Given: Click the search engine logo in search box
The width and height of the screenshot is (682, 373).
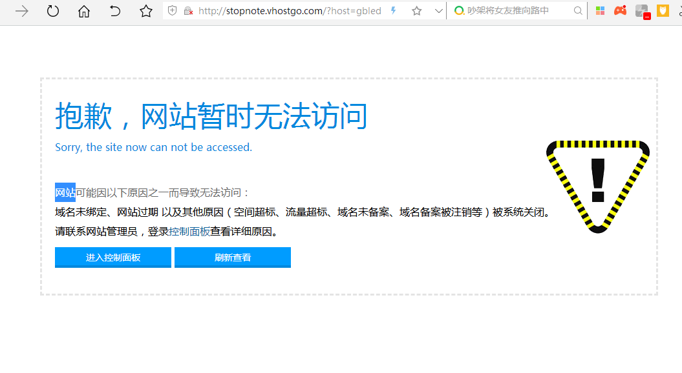Looking at the screenshot, I should (x=459, y=11).
